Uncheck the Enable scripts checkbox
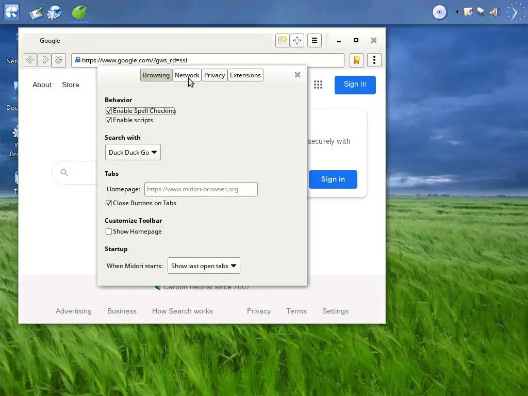This screenshot has height=396, width=528. [108, 120]
